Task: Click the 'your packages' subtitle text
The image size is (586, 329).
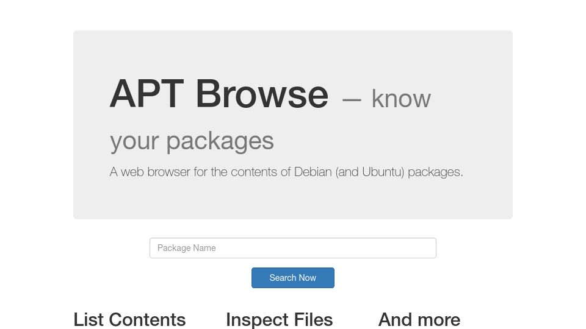Action: [x=192, y=141]
